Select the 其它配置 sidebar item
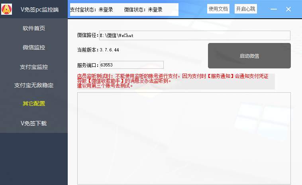The height and width of the screenshot is (185, 302). [34, 103]
